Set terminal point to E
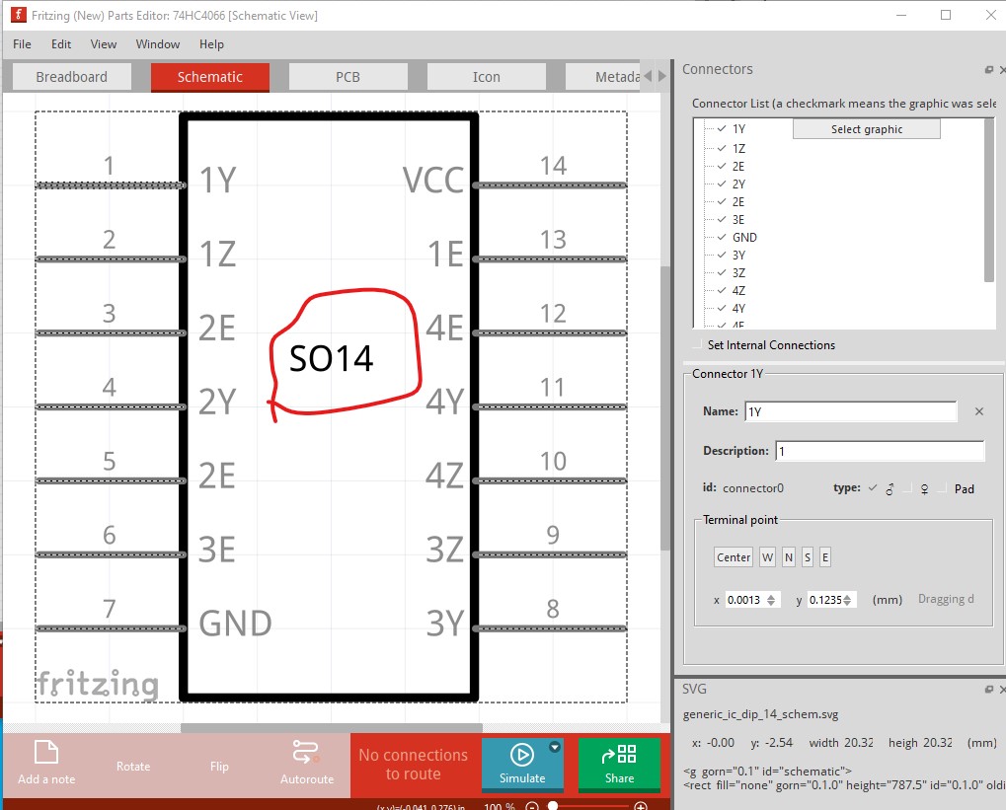This screenshot has width=1006, height=810. click(825, 557)
